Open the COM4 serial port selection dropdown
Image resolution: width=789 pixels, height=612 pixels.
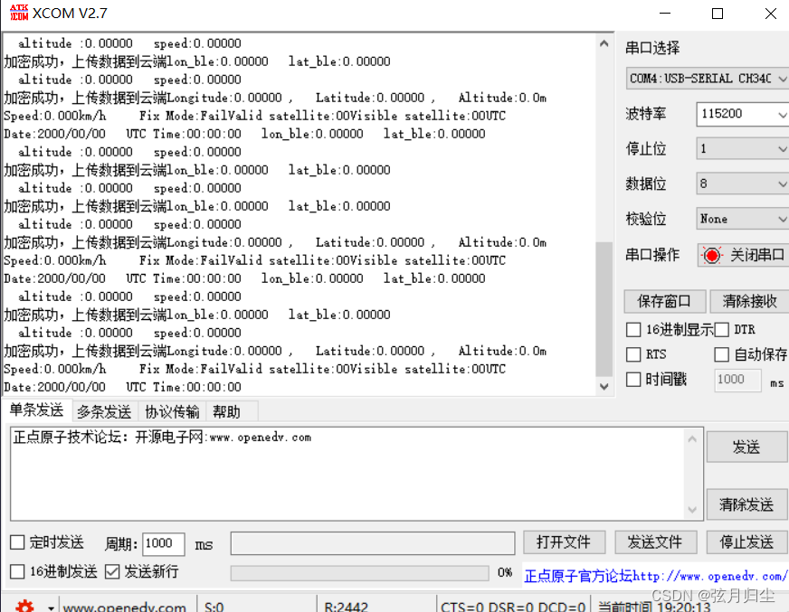(706, 79)
